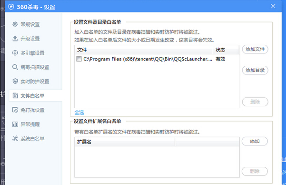The image size is (286, 185).
Task: Click the do-not-disturb icon for 免打扰设置
Action: [x=15, y=110]
